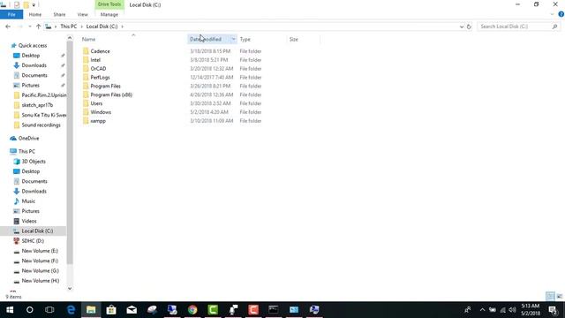Open Quick Access Toolbar customize dropdown
The image size is (565, 318).
click(x=34, y=5)
